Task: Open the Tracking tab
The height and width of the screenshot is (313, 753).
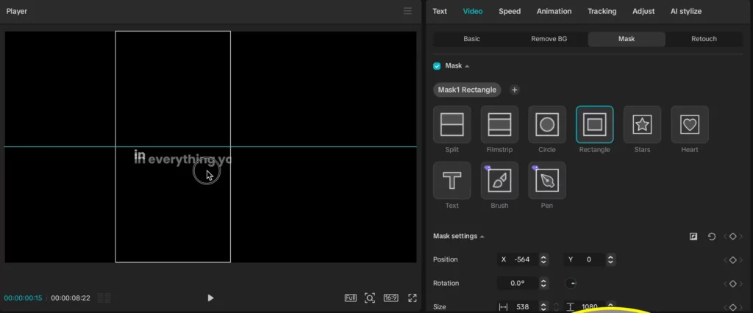Action: tap(602, 11)
